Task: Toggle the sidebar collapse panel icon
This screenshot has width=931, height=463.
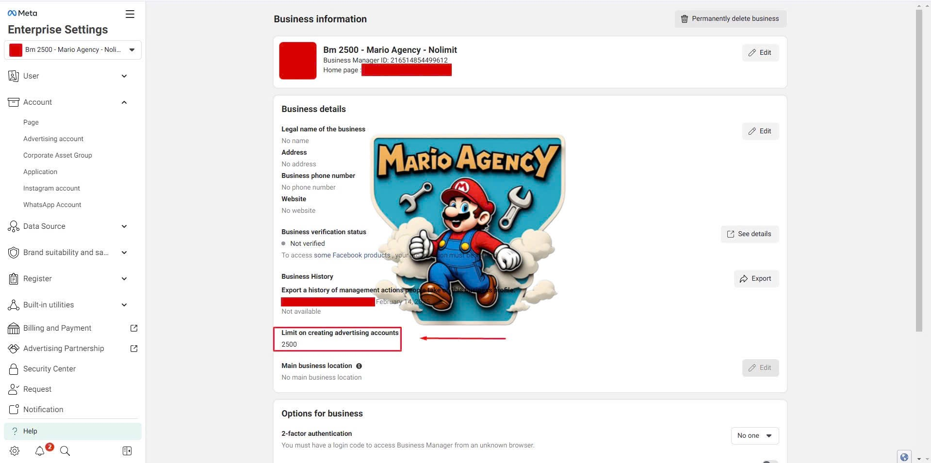Action: click(x=127, y=451)
